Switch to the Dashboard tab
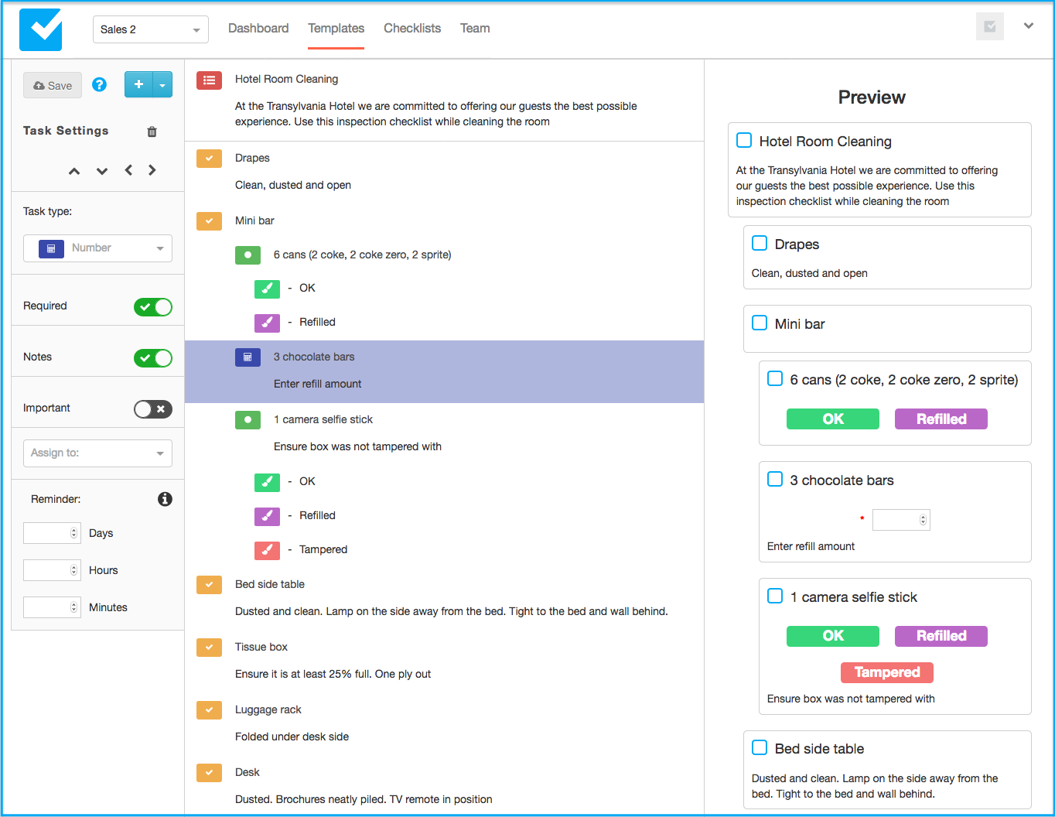The width and height of the screenshot is (1055, 817). 258,29
